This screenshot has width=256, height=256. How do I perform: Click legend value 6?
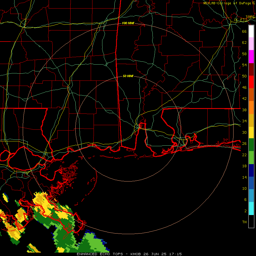point(245,200)
